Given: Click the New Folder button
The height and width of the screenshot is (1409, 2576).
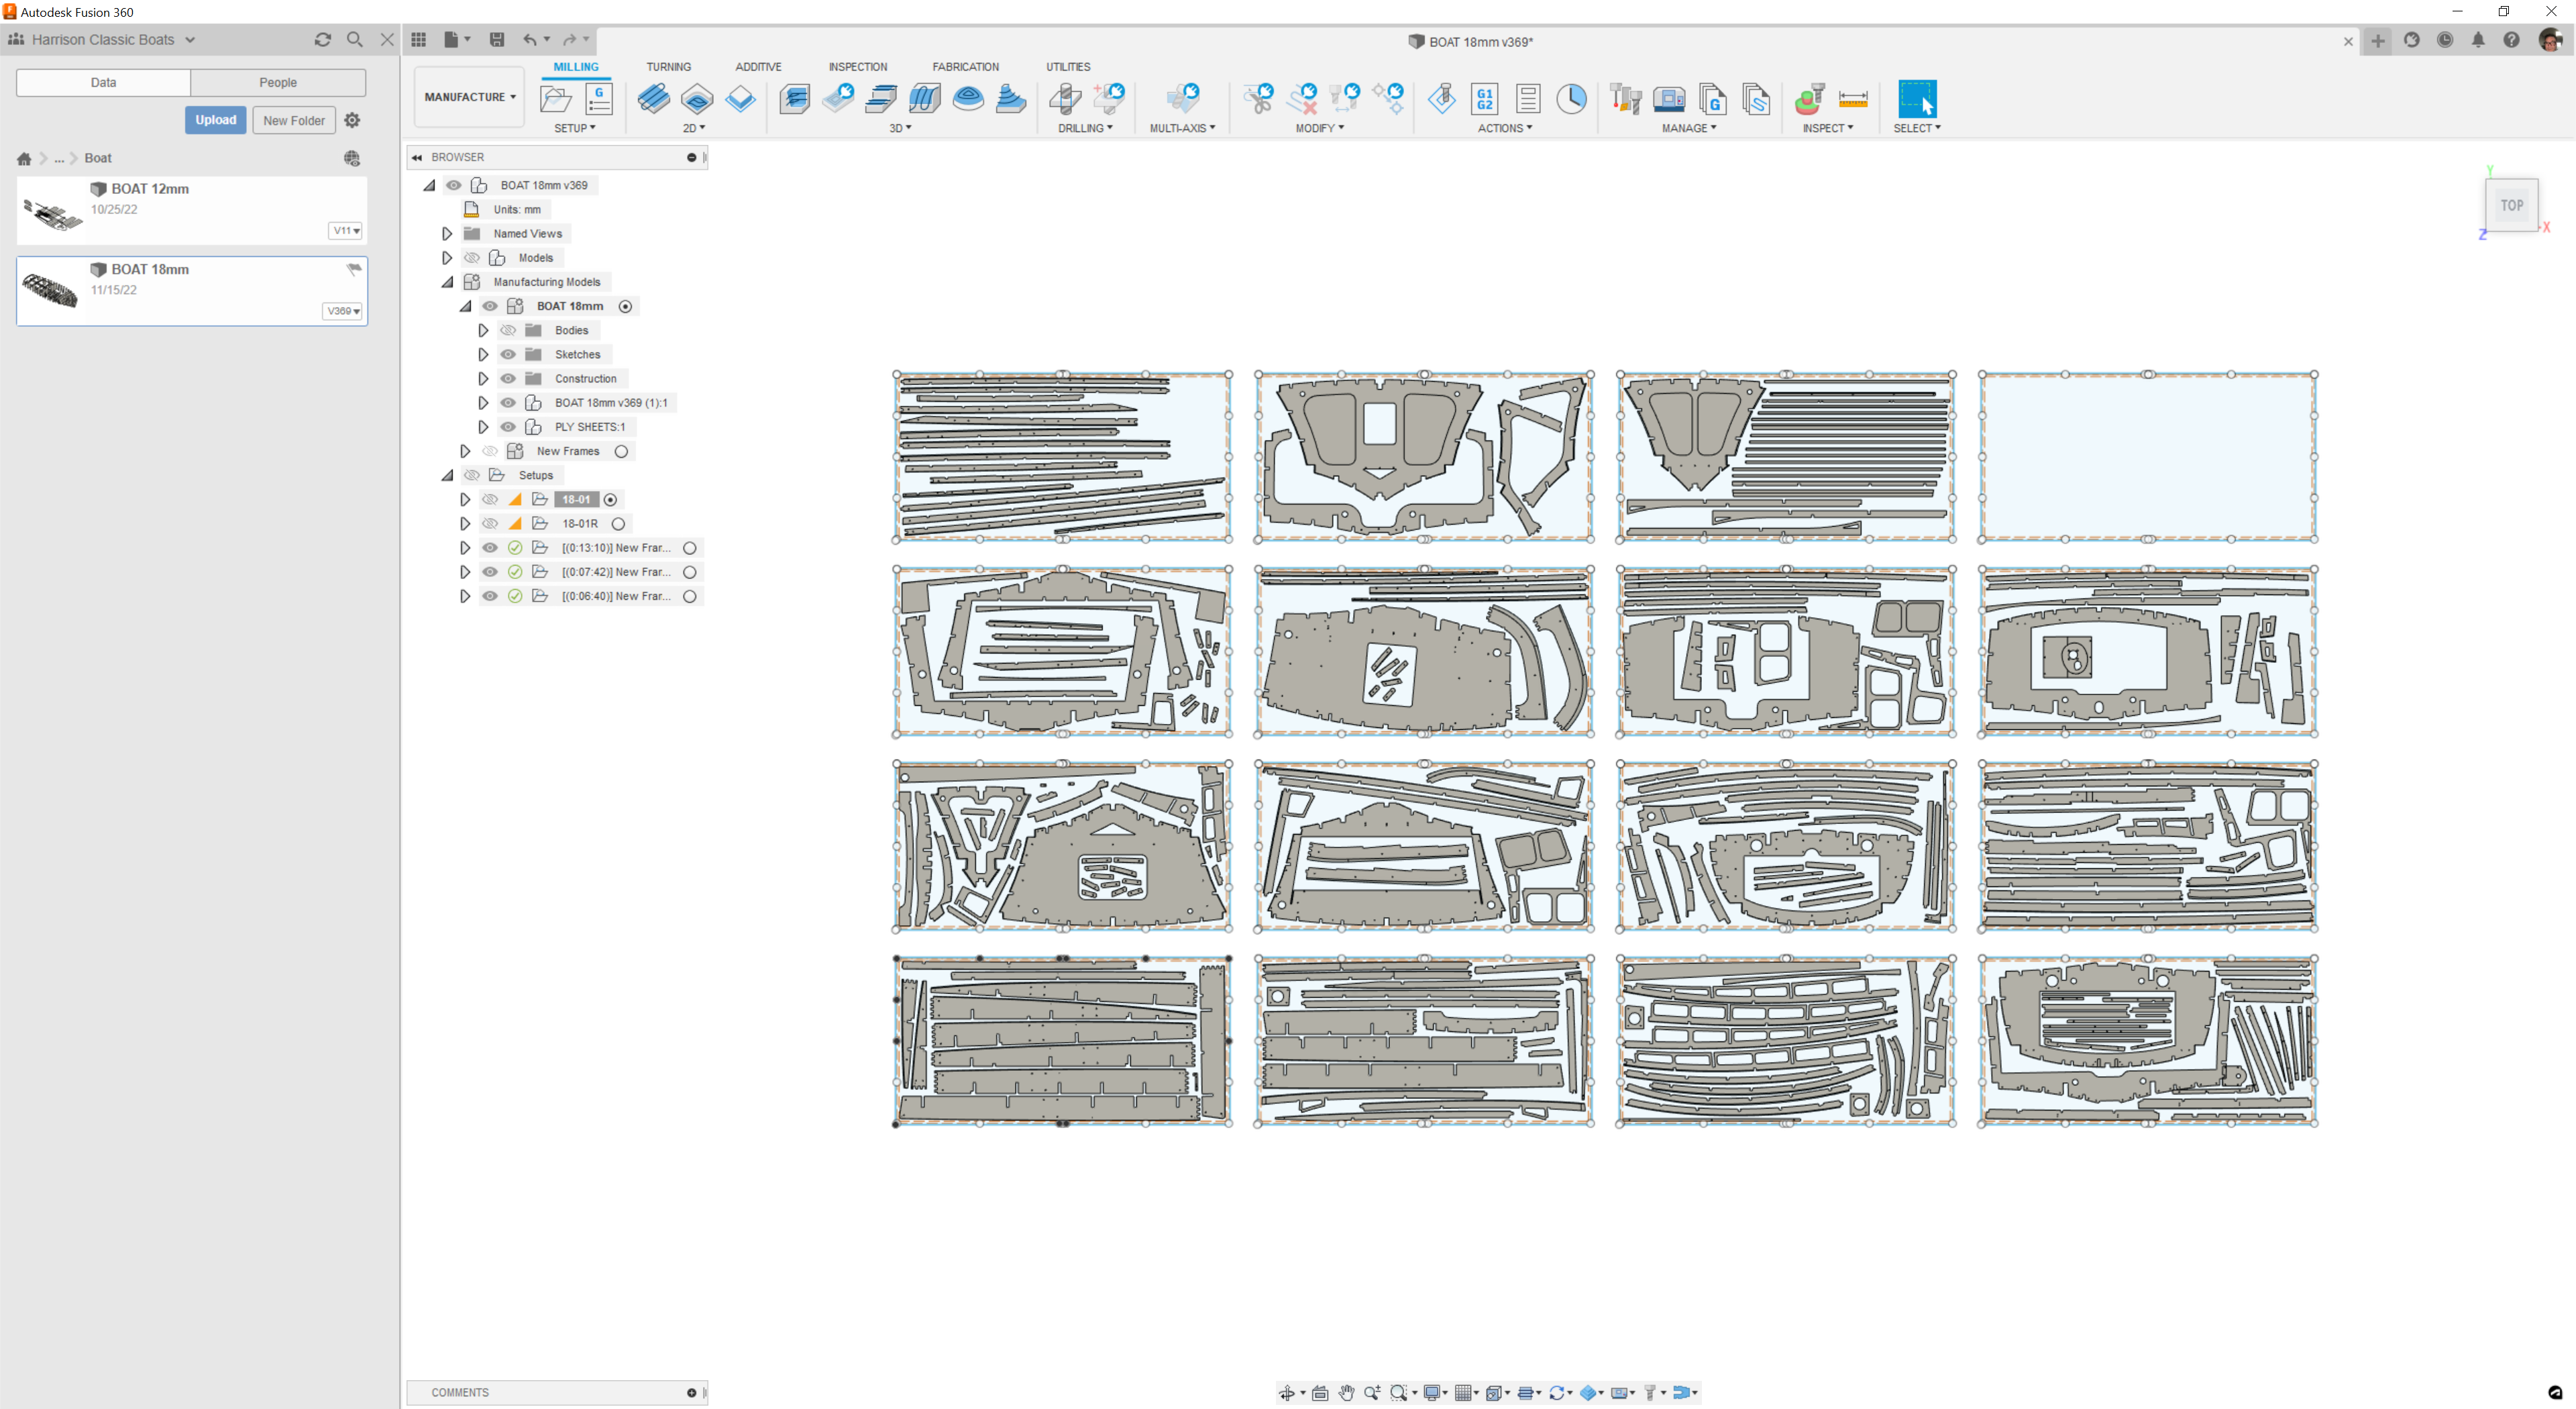Looking at the screenshot, I should [293, 119].
